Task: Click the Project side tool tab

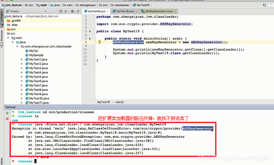Action: (2, 17)
